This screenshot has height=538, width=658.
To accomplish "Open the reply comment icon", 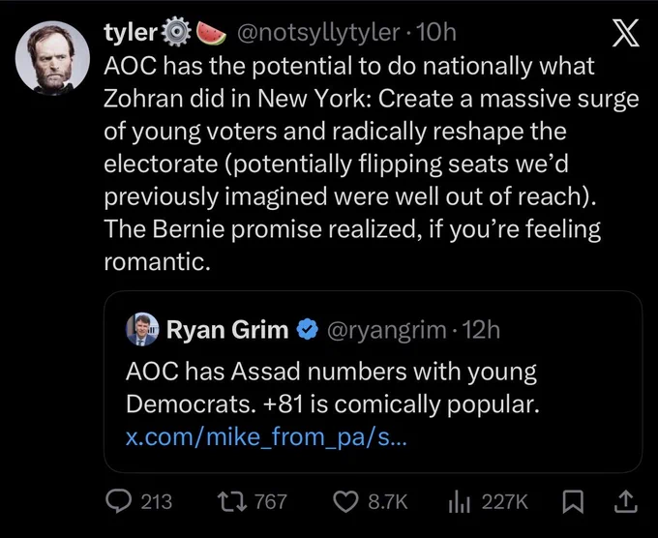I will coord(118,502).
